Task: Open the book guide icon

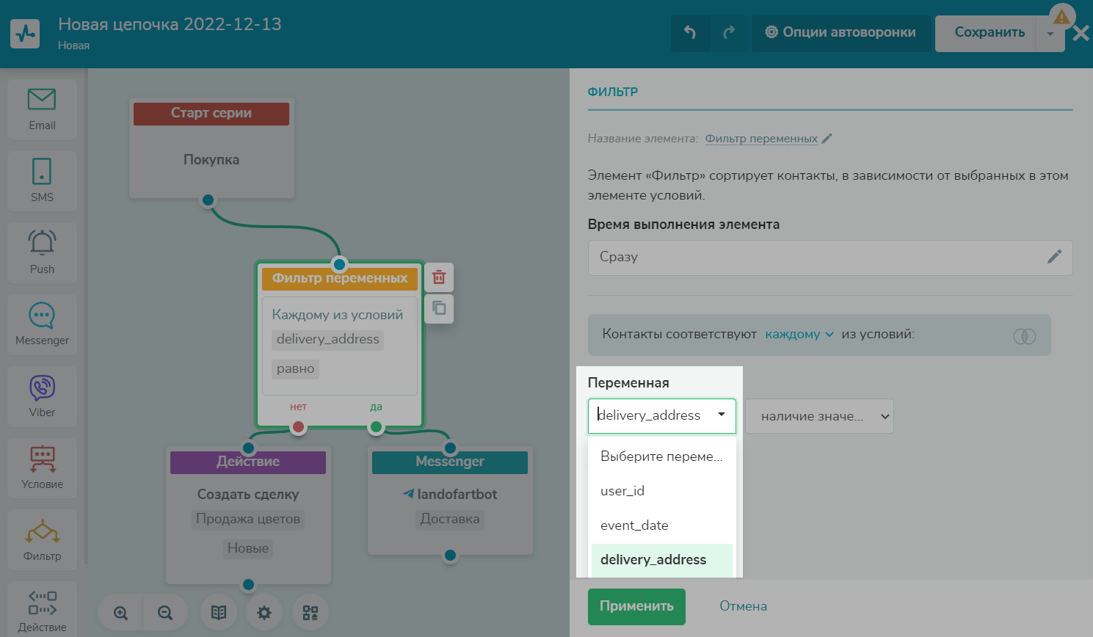Action: point(219,613)
